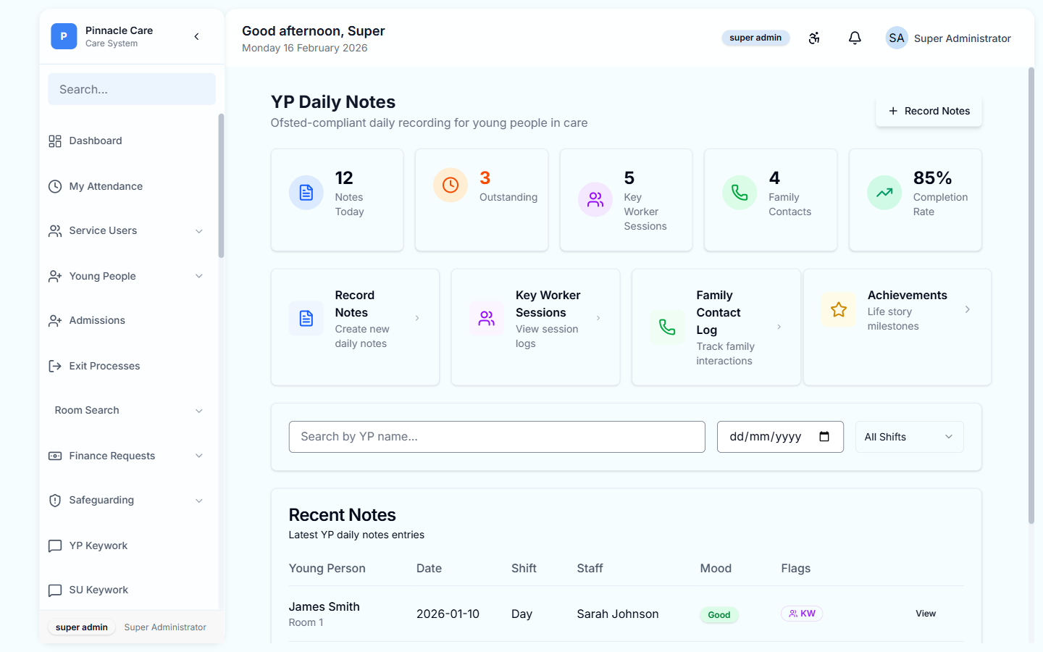View James Smith's note entry
Image resolution: width=1043 pixels, height=652 pixels.
pyautogui.click(x=925, y=614)
